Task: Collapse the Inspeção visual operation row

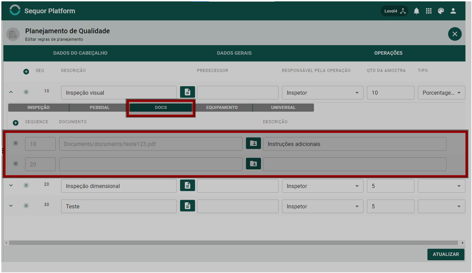Action: 11,92
